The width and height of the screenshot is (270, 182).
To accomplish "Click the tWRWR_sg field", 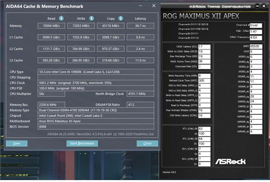I will tap(256, 117).
